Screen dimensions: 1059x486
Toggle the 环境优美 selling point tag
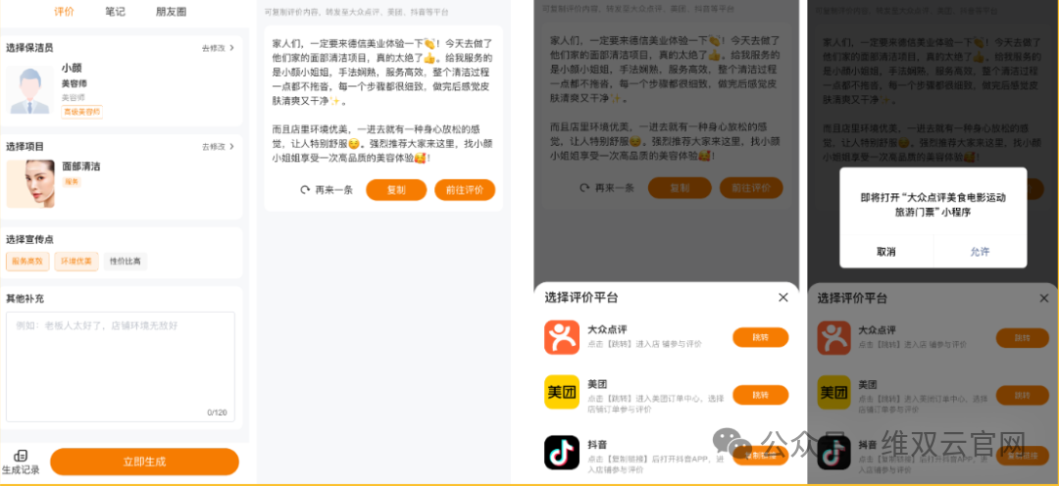(x=76, y=262)
